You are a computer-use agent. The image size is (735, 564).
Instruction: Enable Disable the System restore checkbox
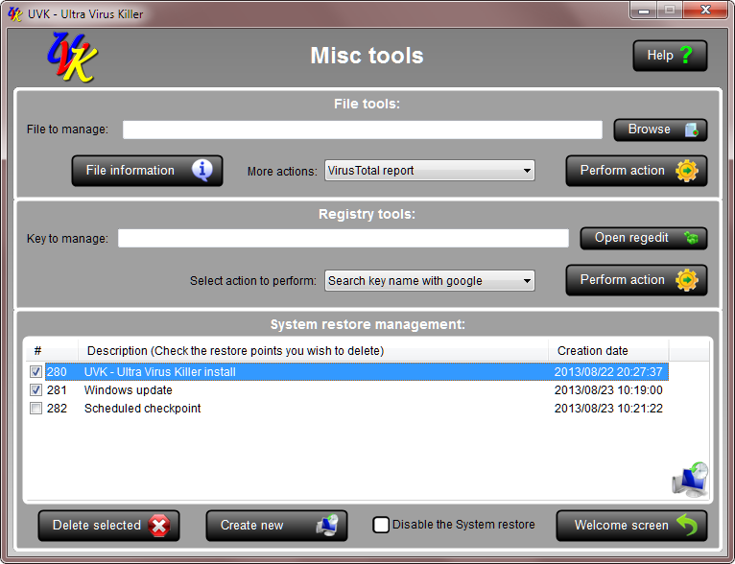click(x=381, y=525)
